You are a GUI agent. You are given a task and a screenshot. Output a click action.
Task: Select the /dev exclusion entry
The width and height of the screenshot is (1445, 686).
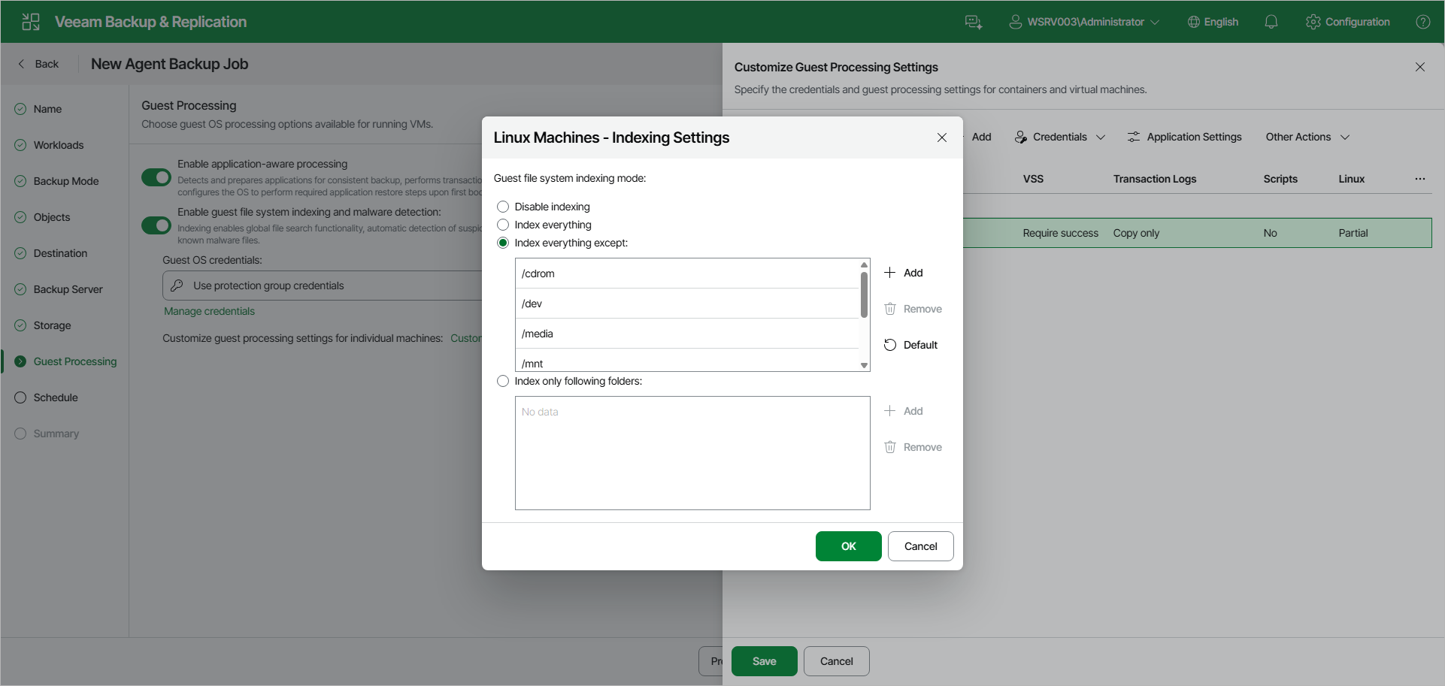point(687,304)
